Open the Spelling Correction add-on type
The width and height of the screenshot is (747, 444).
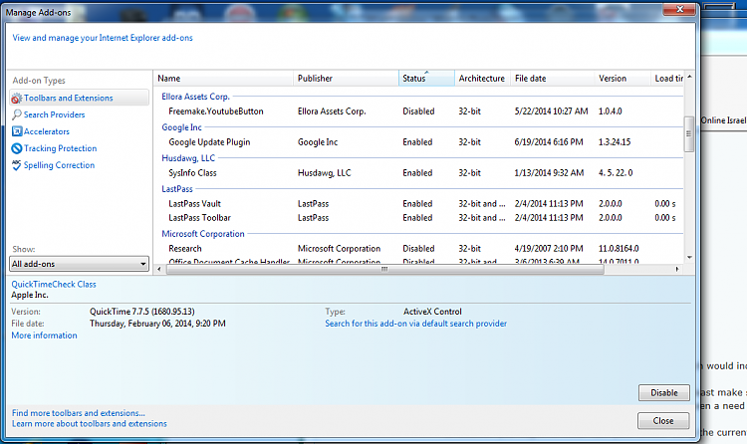[x=59, y=165]
